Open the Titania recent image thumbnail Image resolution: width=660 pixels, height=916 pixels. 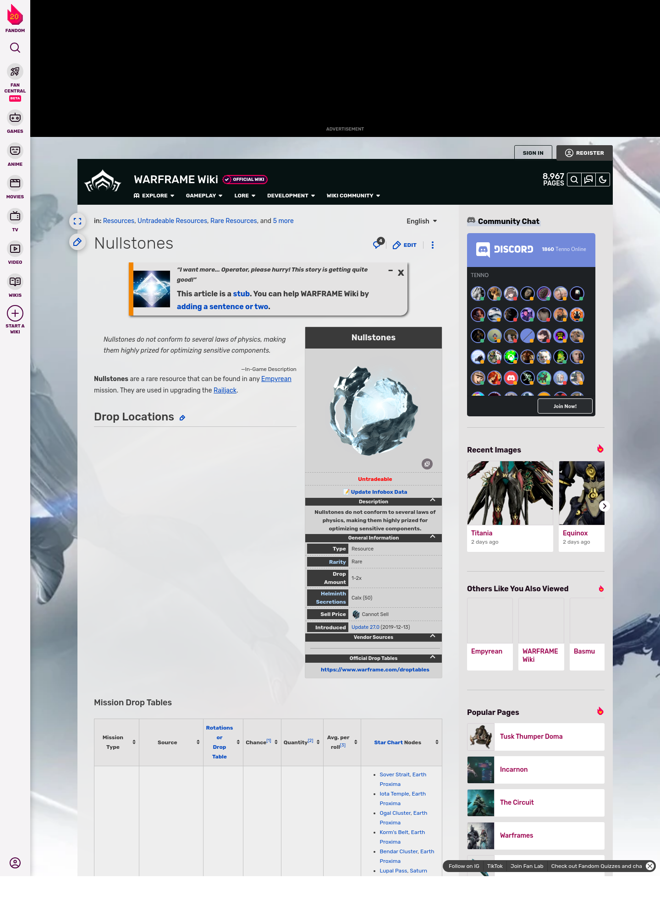click(510, 493)
